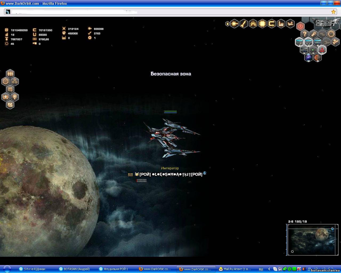Open BOTASAN (Андрей) taskbar window
The image size is (341, 273).
tap(77, 269)
